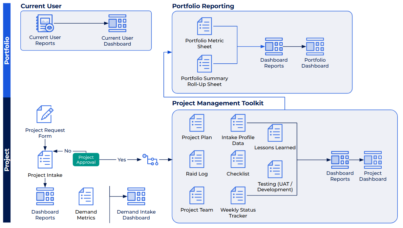This screenshot has height=228, width=403.
Task: Click the decision branch node after Yes
Action: pyautogui.click(x=151, y=160)
